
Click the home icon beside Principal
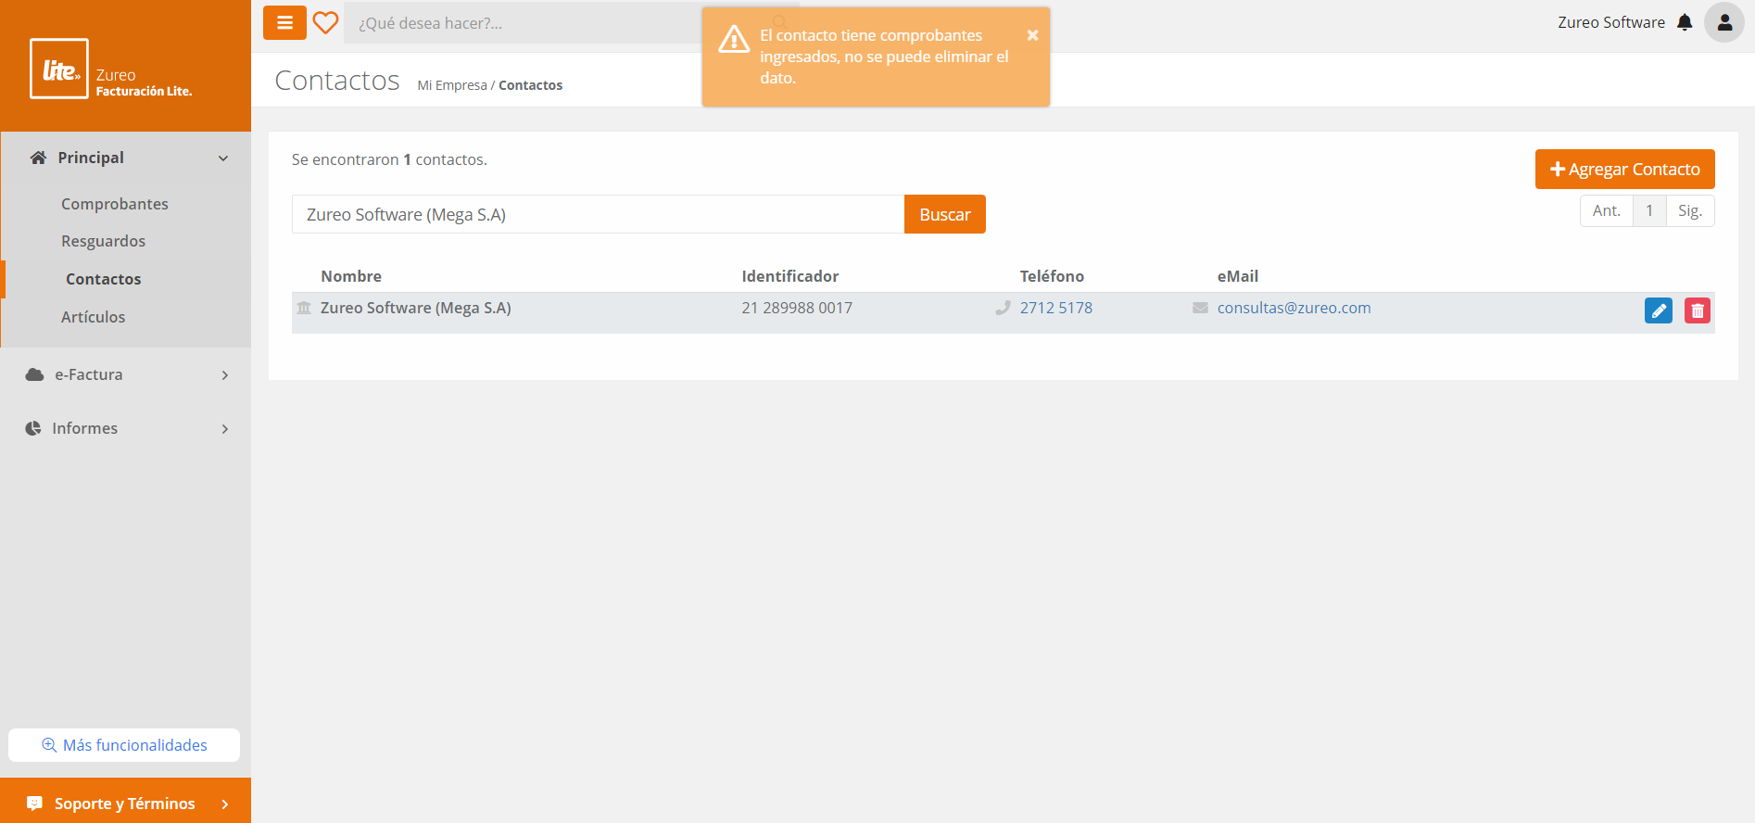(38, 158)
